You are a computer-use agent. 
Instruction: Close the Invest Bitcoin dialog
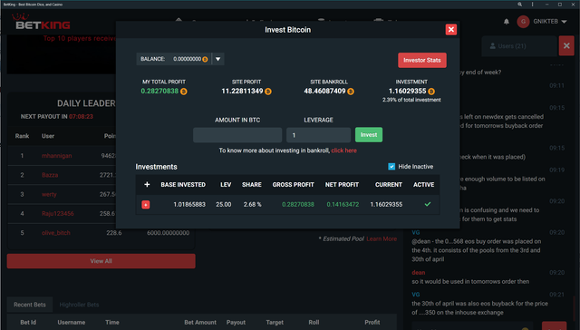pos(451,30)
